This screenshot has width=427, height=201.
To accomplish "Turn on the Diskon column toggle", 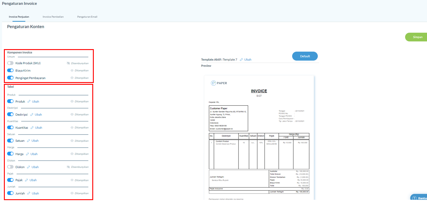I will [x=10, y=167].
